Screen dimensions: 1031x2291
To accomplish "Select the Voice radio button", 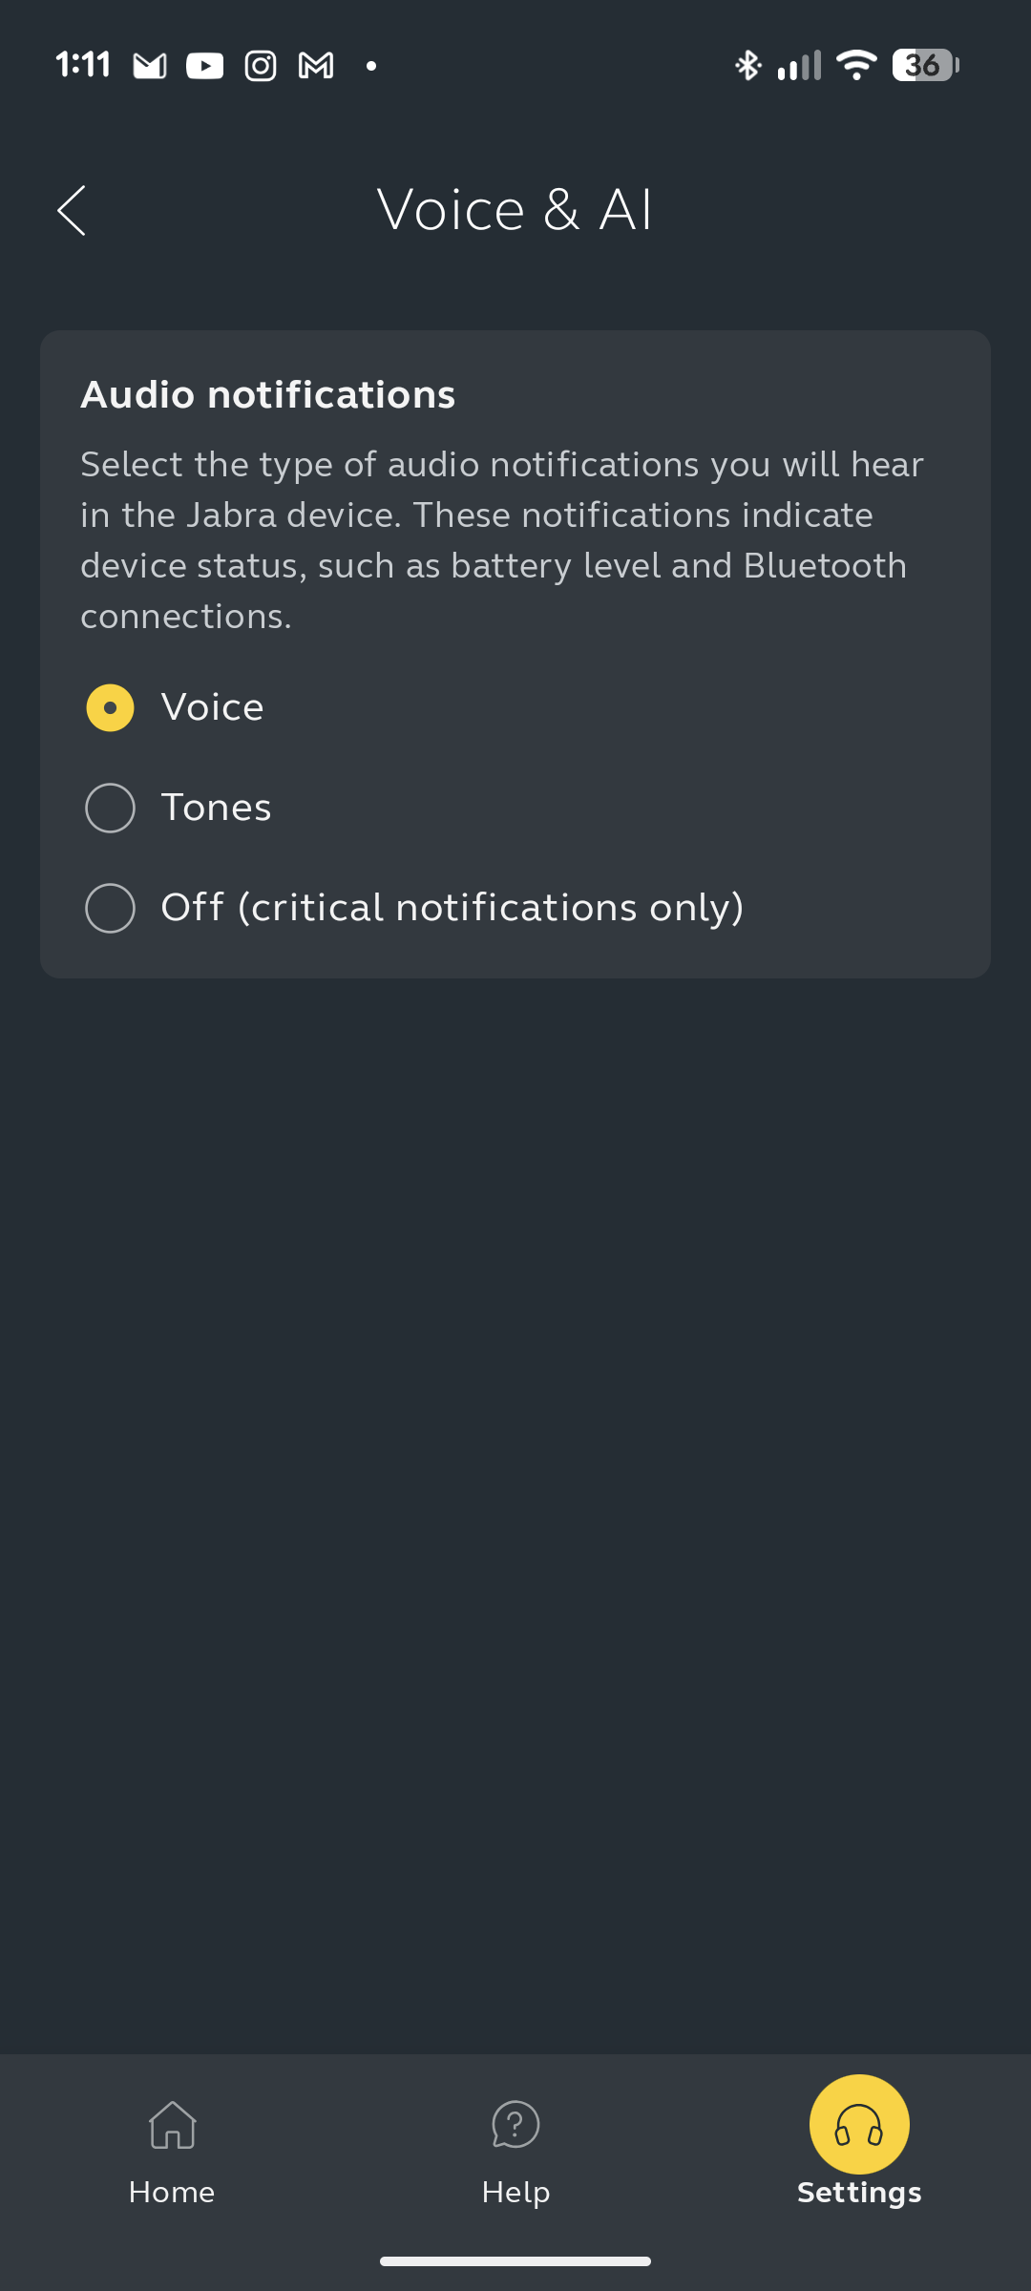I will click(111, 708).
